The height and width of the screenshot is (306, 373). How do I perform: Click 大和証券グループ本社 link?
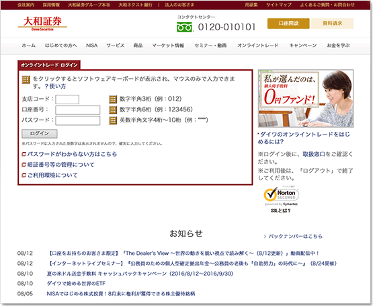[89, 5]
